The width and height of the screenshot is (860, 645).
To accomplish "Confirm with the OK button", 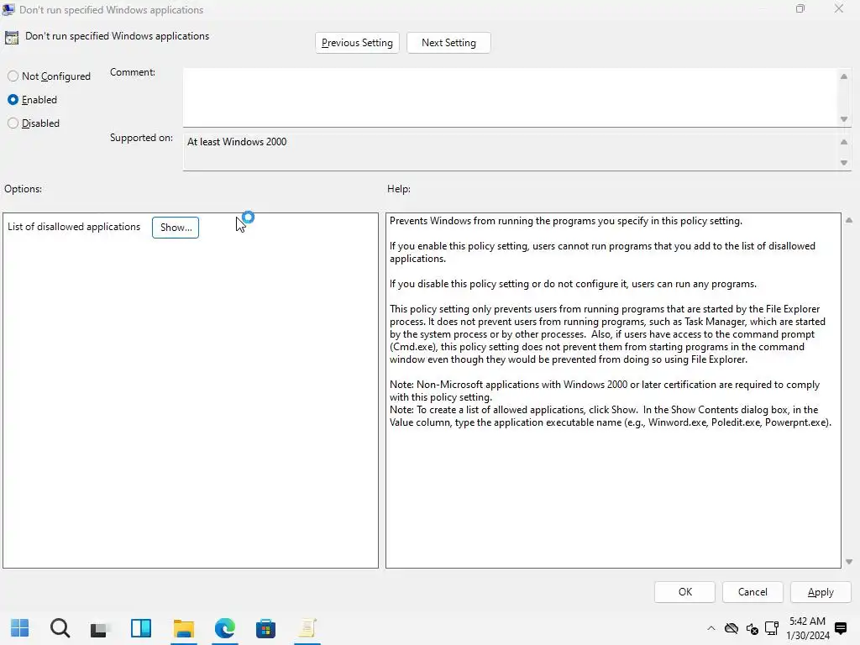I will (x=684, y=592).
